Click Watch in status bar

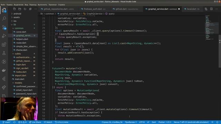pyautogui.click(x=48, y=122)
